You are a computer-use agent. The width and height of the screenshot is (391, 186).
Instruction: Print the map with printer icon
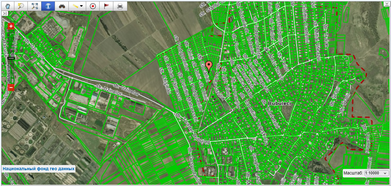click(x=120, y=6)
